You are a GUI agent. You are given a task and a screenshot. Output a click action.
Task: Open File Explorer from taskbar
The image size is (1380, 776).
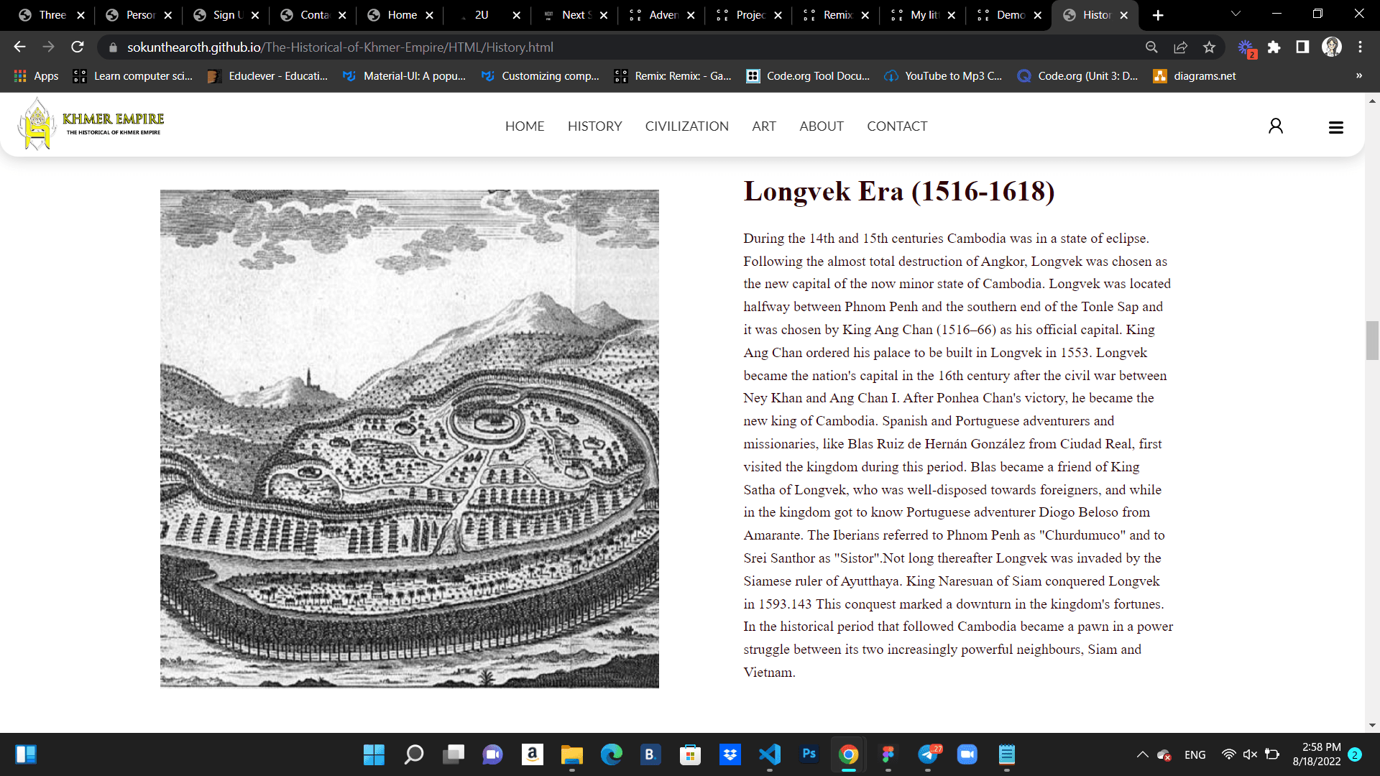point(572,754)
